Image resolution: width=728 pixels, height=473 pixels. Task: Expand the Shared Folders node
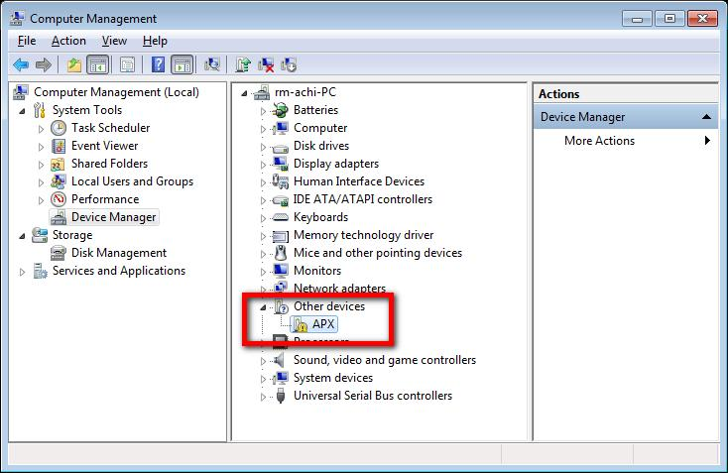41,165
